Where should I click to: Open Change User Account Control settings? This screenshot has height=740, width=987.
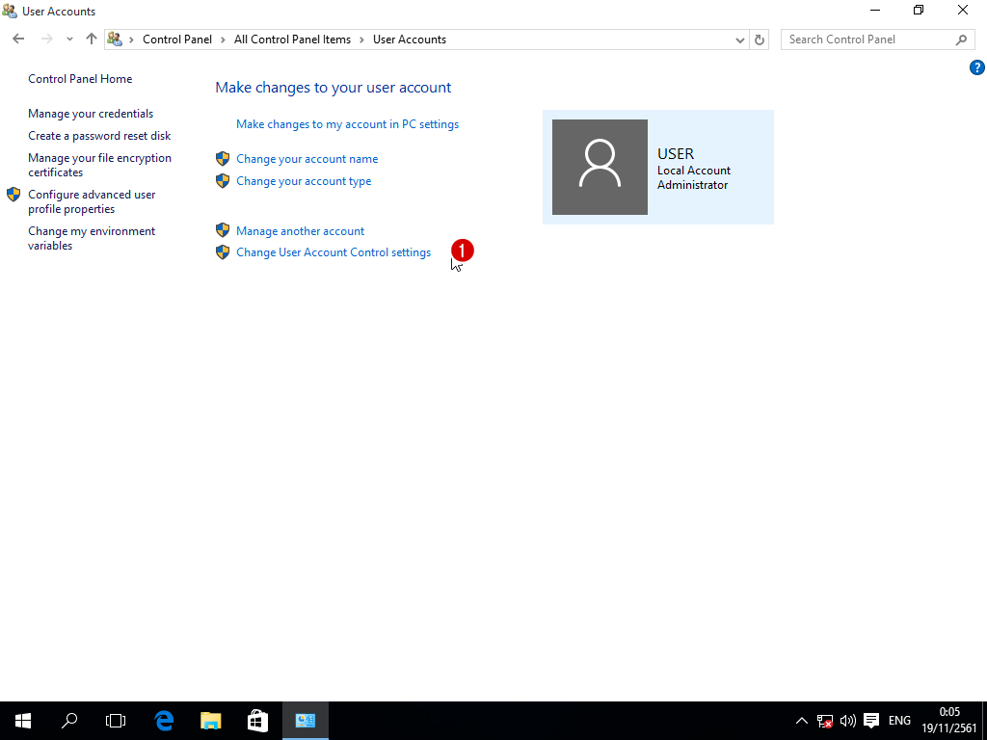pos(333,252)
